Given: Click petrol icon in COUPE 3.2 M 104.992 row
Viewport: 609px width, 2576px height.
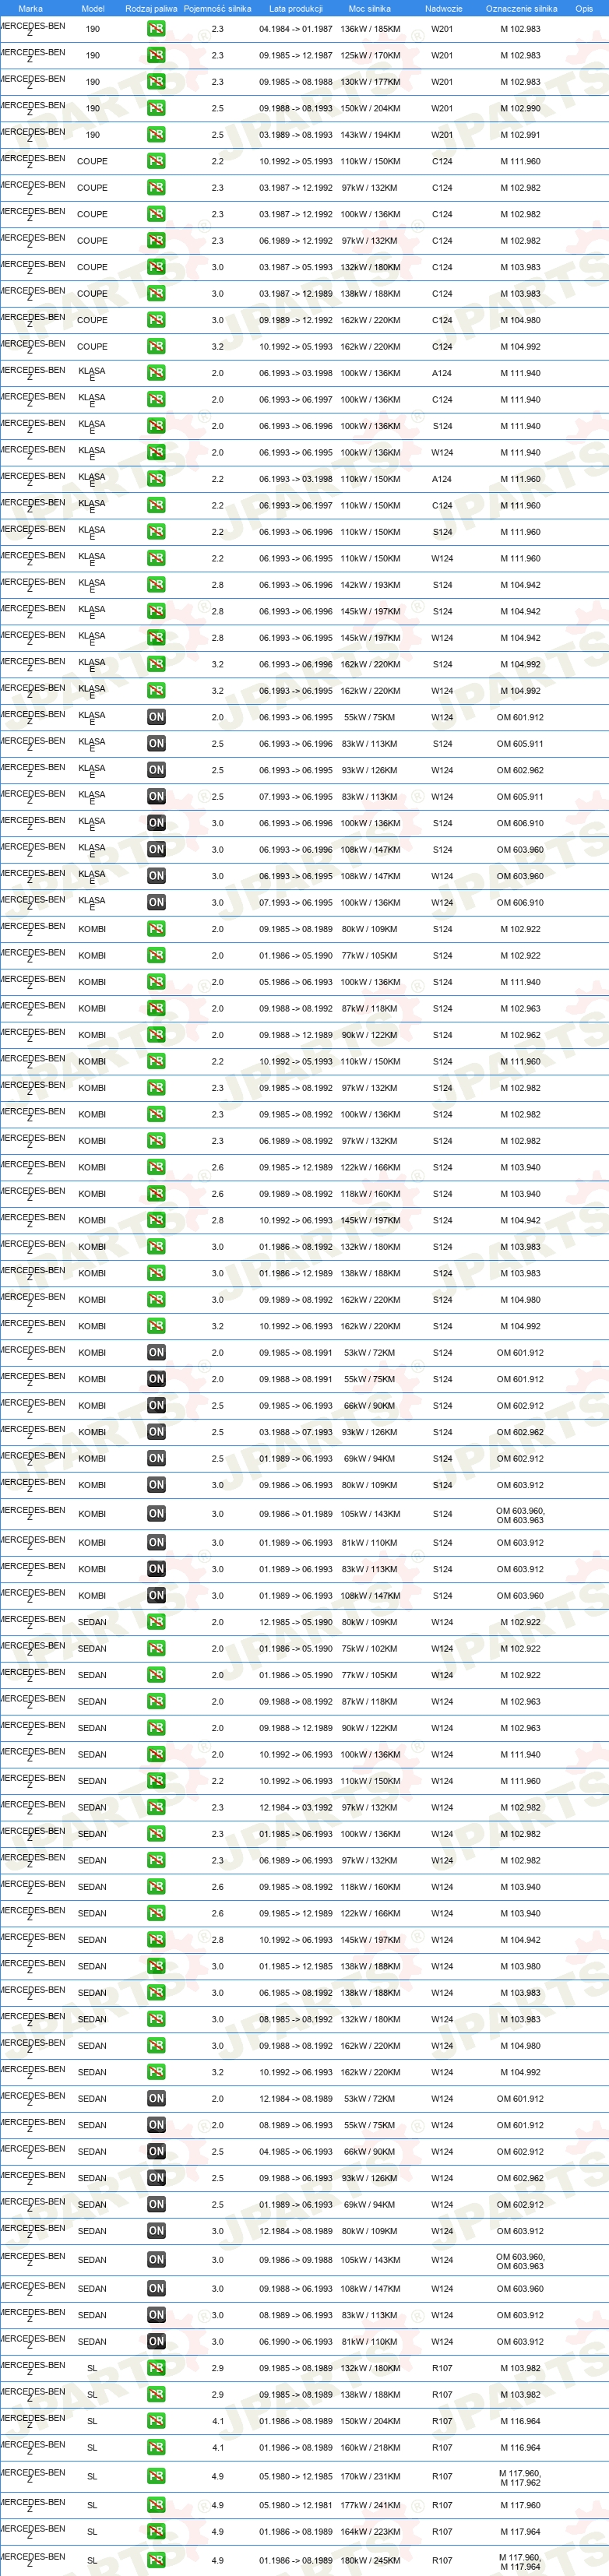Looking at the screenshot, I should tap(156, 347).
